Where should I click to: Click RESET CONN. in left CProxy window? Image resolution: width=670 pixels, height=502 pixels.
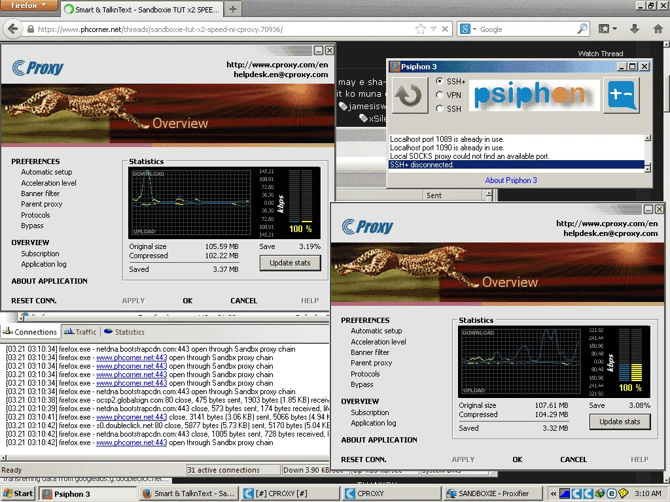pos(34,301)
